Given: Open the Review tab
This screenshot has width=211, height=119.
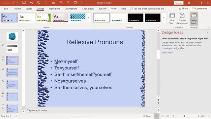Looking at the screenshot, I should 103,9.
